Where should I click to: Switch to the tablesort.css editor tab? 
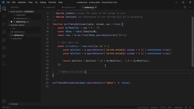click(69, 7)
